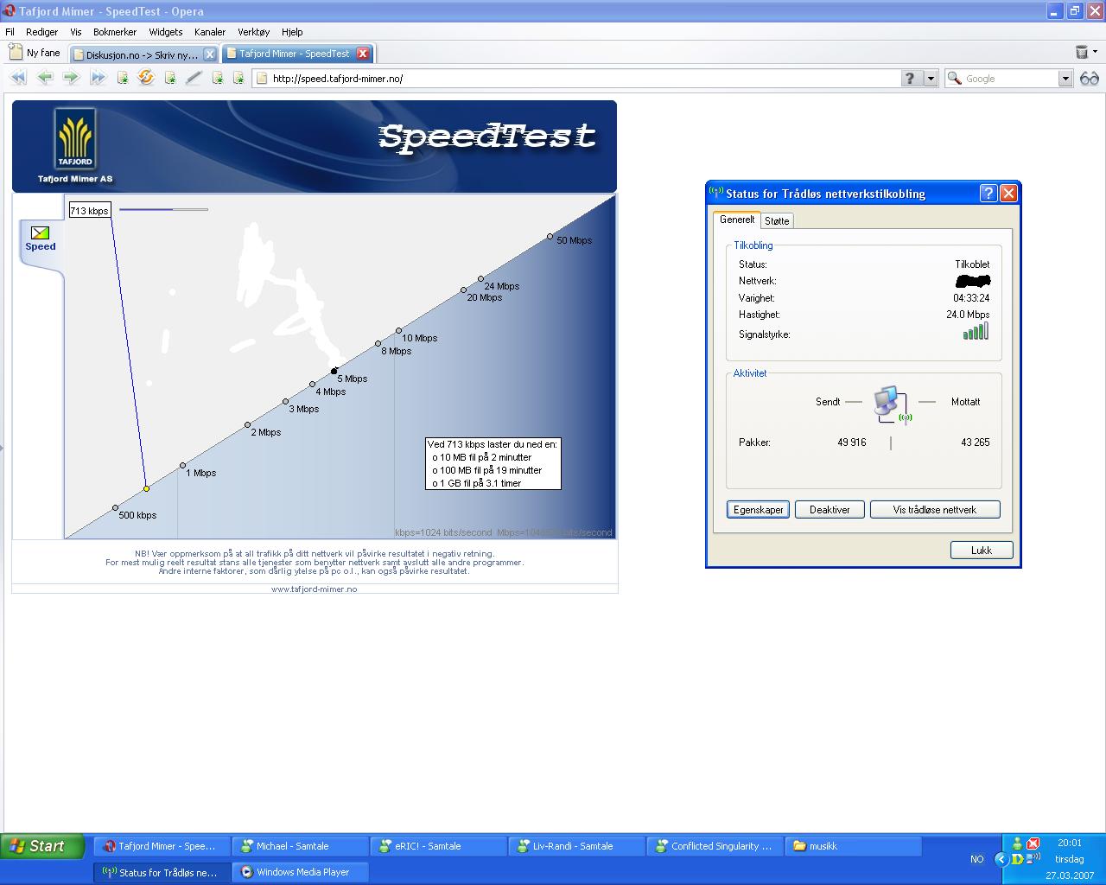Open the Vis menu
The image size is (1106, 885).
(76, 32)
